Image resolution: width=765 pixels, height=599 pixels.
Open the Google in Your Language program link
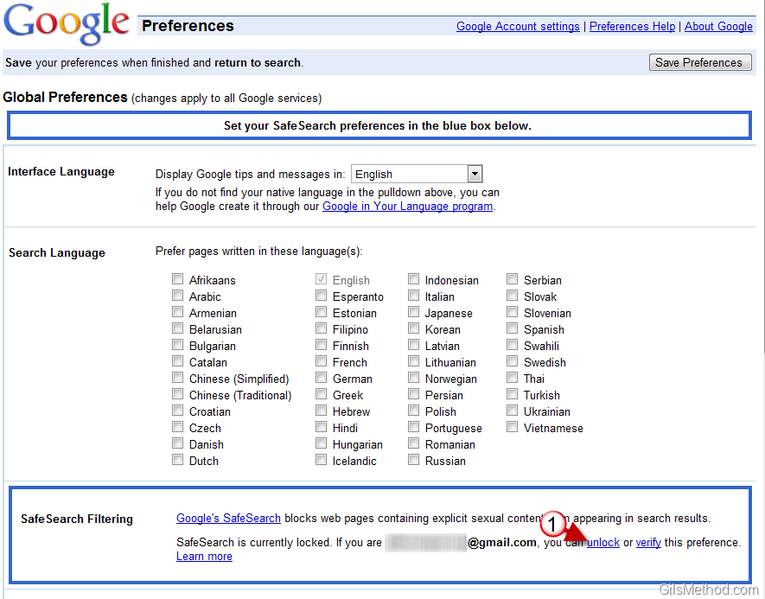click(406, 206)
